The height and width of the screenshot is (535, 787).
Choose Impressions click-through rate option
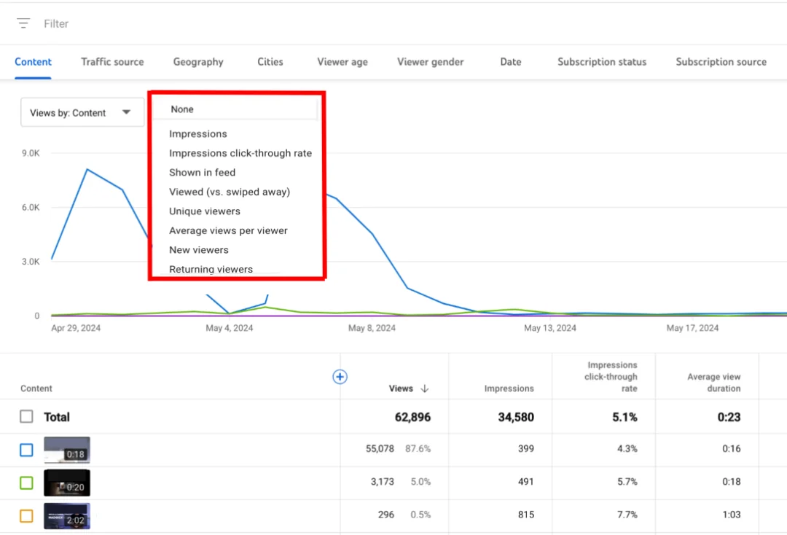[x=240, y=153]
